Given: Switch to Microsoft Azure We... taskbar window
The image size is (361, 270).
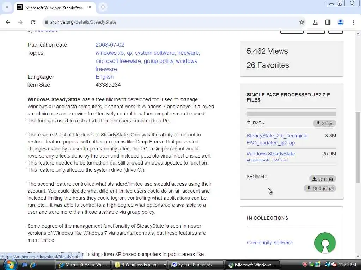Looking at the screenshot, I should point(83,265).
